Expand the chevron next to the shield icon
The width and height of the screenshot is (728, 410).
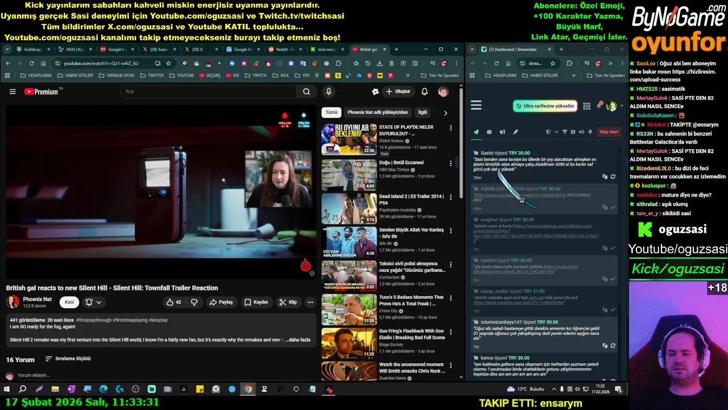click(556, 132)
